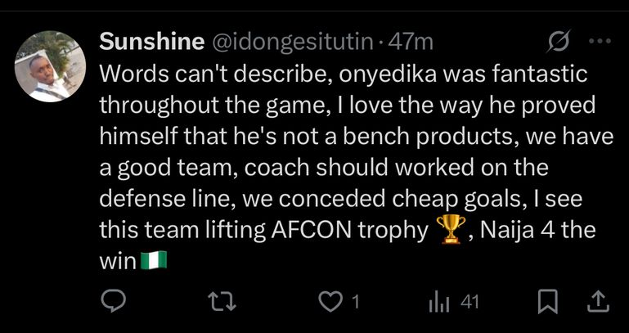Click the 41 views count
Screen dimensions: 629x333
469,303
